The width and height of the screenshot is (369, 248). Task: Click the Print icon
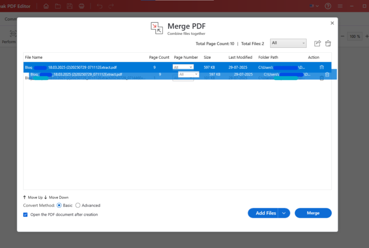click(81, 6)
